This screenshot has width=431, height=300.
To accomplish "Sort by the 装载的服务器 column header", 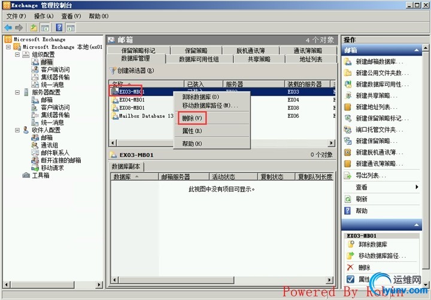I will click(x=307, y=84).
